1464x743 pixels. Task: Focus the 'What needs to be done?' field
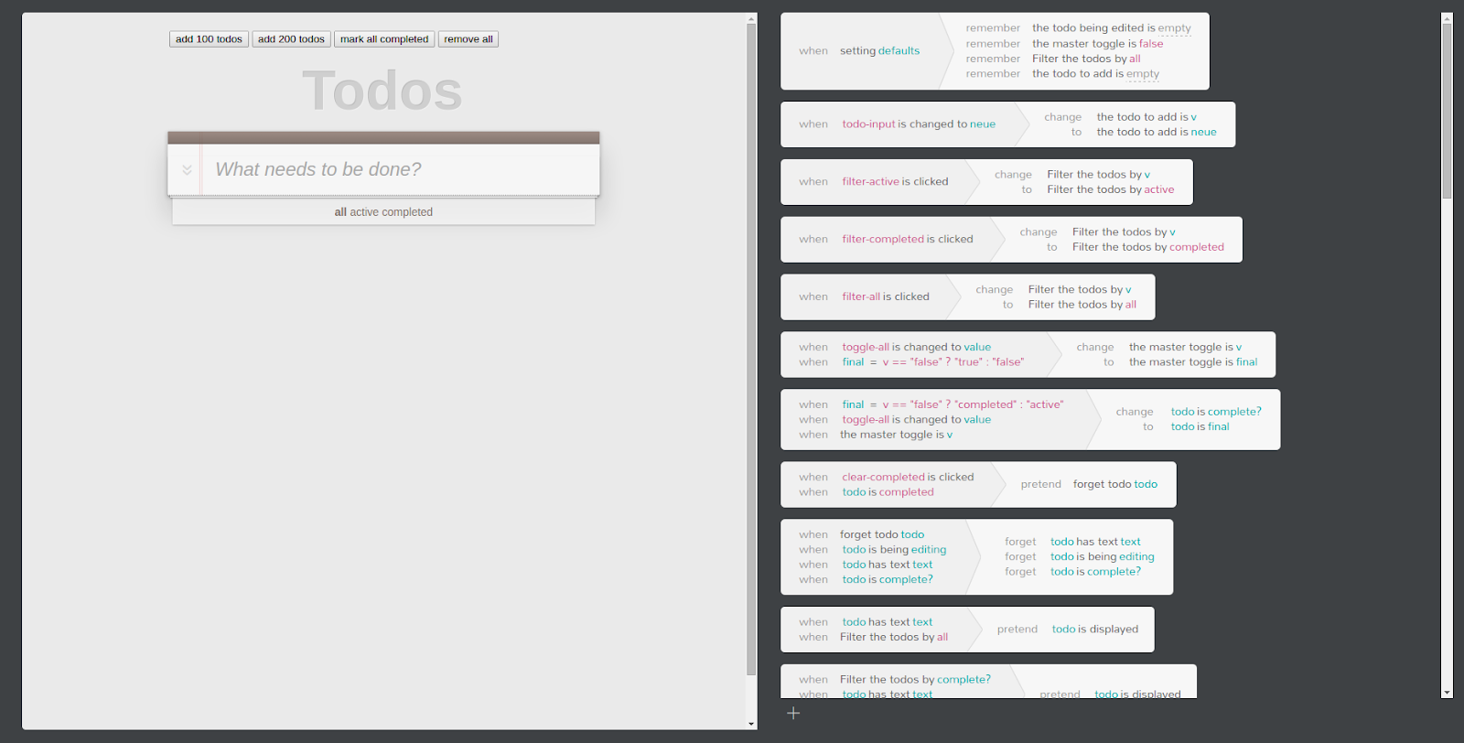click(398, 170)
